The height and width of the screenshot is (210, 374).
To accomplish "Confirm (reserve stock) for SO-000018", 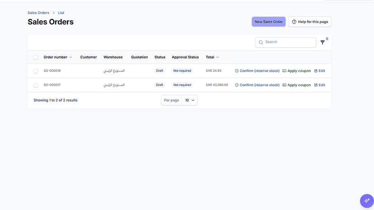I will pos(257,71).
